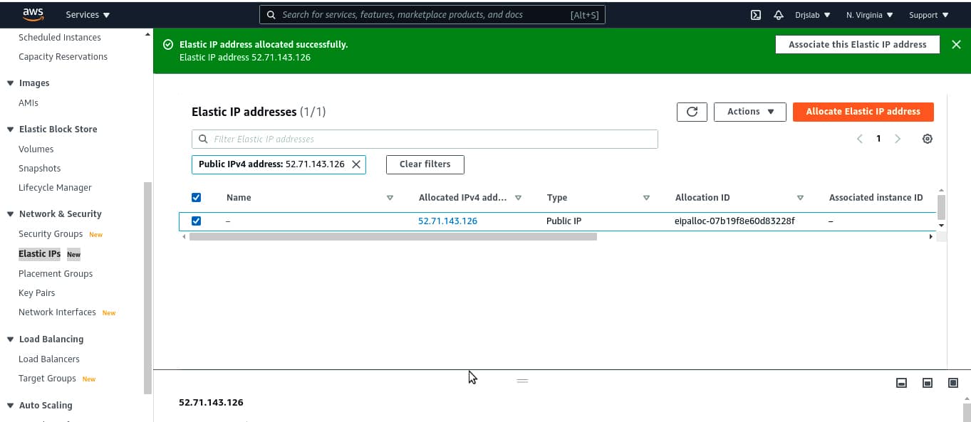
Task: Collapse the Network & Security section
Action: click(x=11, y=214)
